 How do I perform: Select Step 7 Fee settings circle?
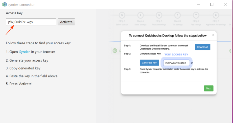[x=196, y=15]
